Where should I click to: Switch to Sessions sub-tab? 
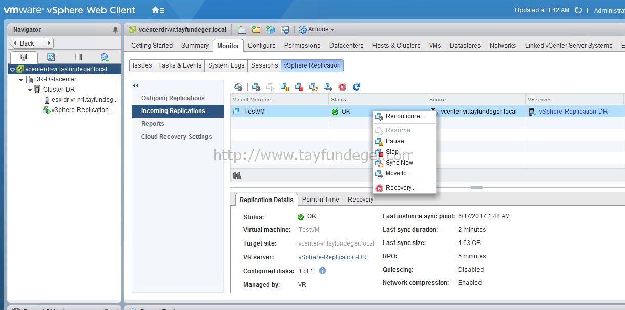click(x=264, y=65)
